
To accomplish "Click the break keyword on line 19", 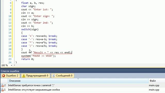I will pos(52,46).
